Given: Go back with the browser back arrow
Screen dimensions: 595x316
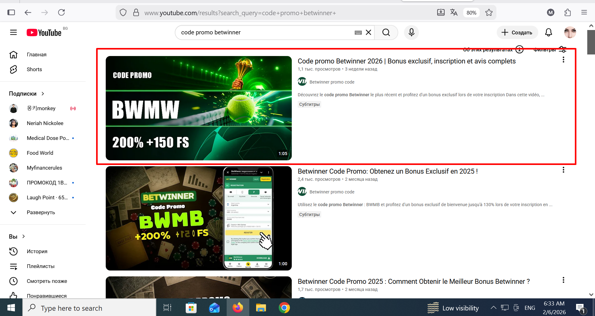Looking at the screenshot, I should click(28, 12).
